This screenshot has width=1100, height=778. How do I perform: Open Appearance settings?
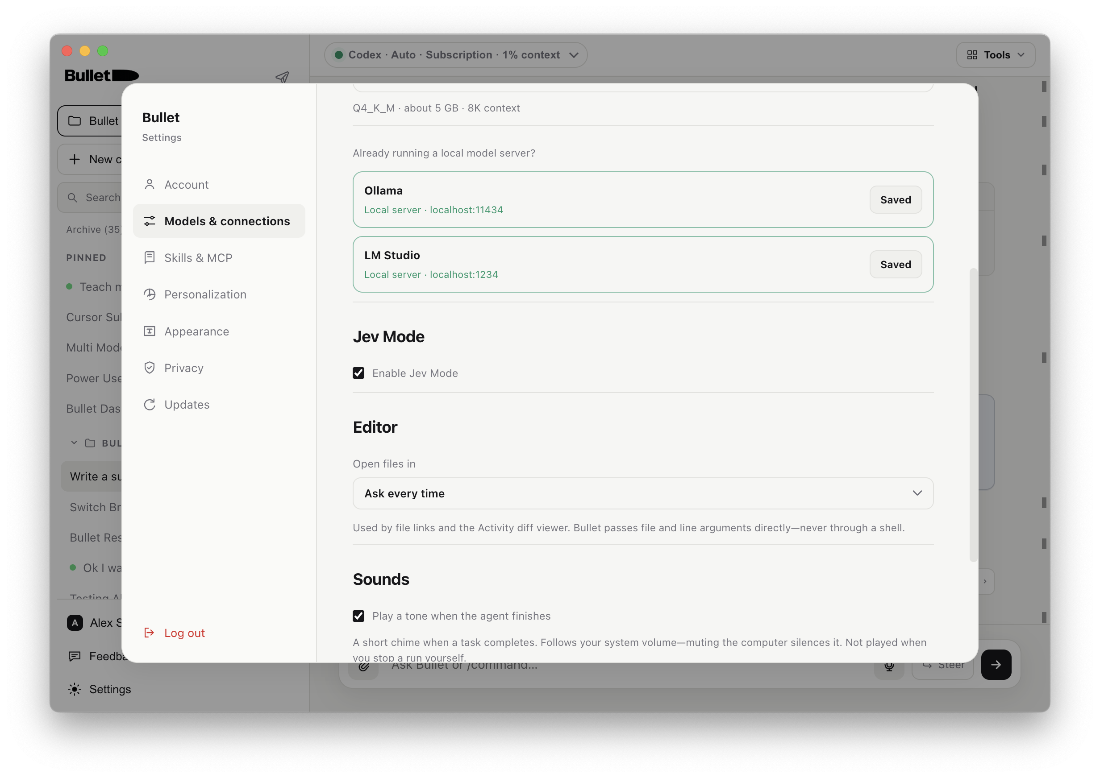tap(219, 331)
